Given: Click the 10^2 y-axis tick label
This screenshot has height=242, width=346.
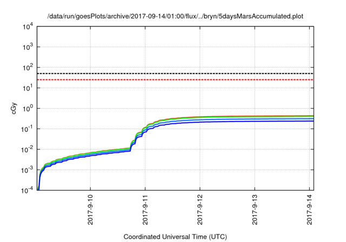Looking at the screenshot, I should (x=28, y=68).
